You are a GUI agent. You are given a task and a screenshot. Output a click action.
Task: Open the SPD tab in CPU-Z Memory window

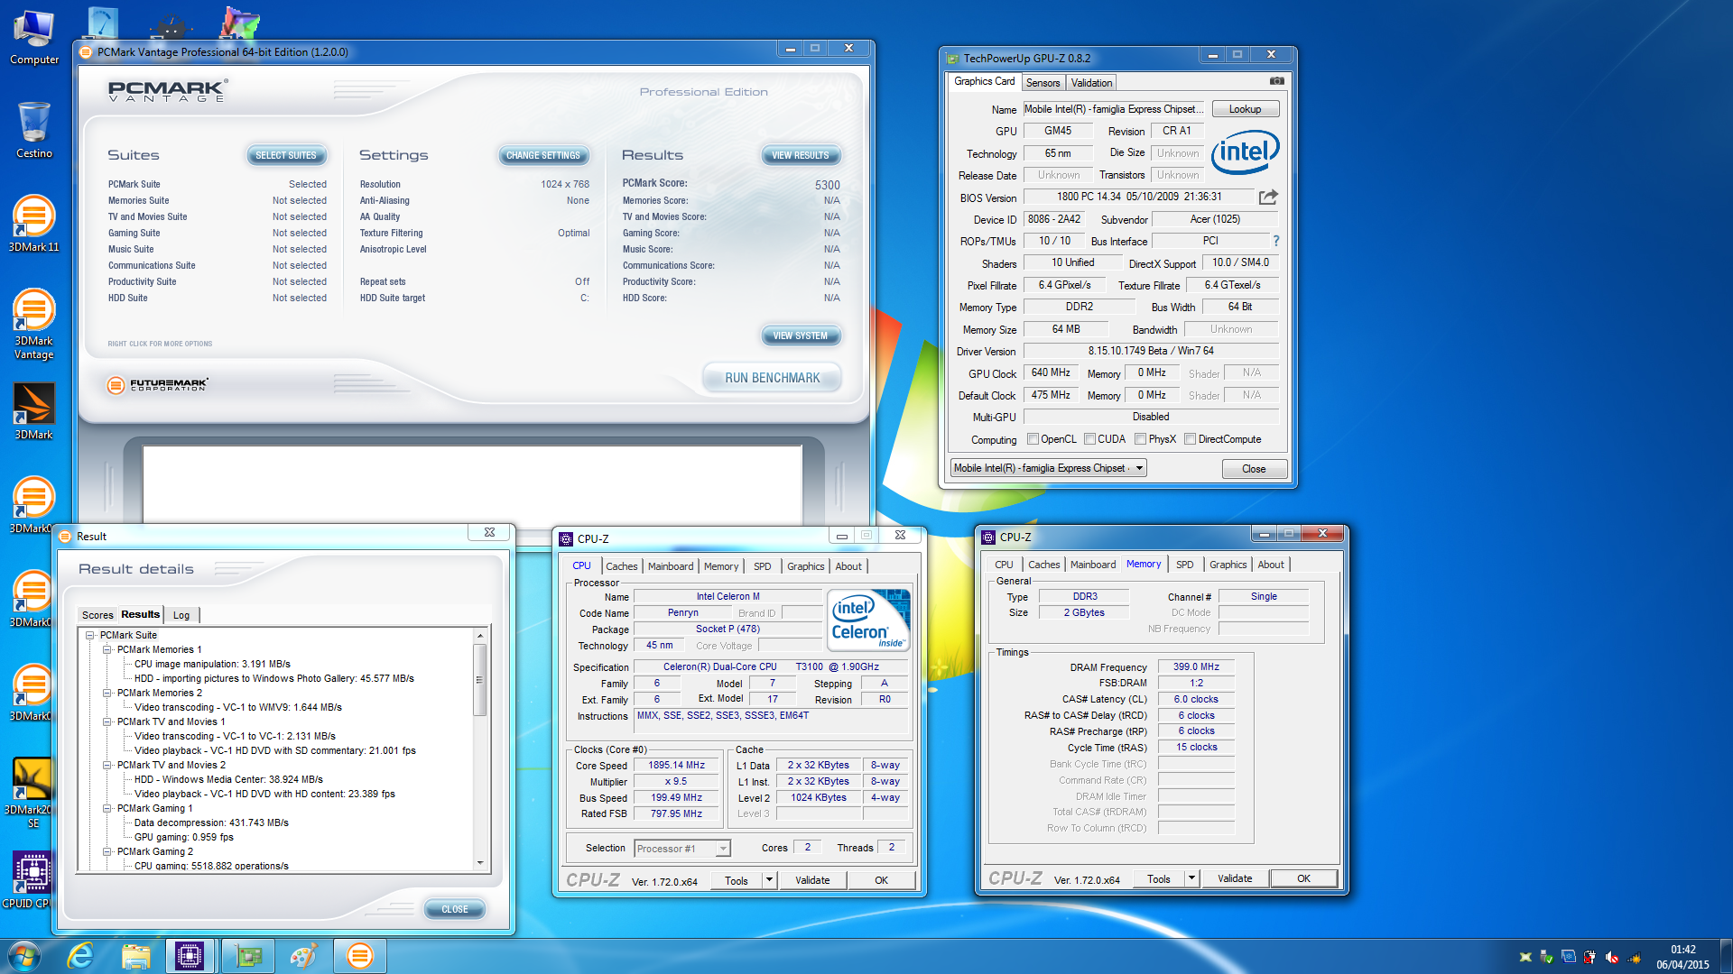click(x=1184, y=565)
